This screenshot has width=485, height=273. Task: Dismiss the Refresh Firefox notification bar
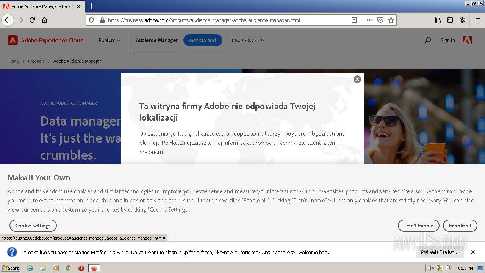(x=473, y=252)
